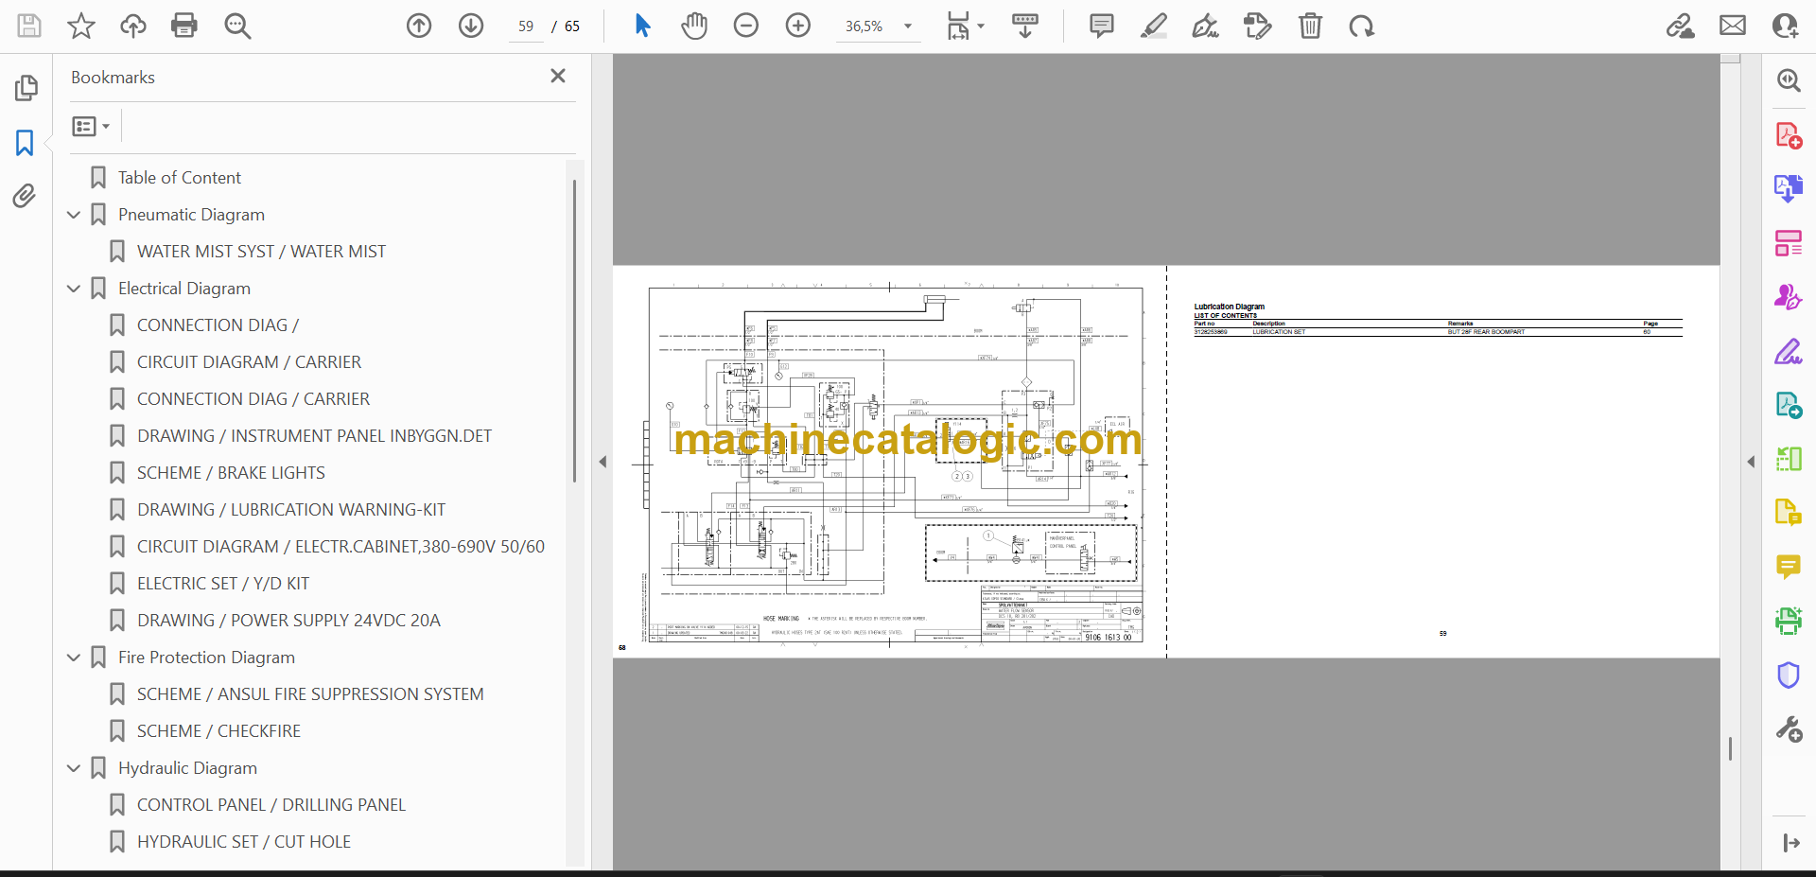Print the document
Image resolution: width=1816 pixels, height=877 pixels.
184,26
